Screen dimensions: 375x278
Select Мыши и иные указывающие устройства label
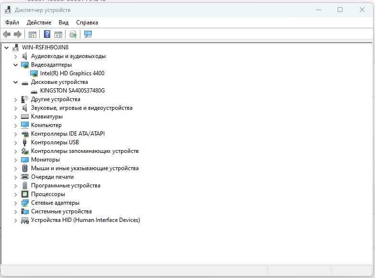[85, 168]
